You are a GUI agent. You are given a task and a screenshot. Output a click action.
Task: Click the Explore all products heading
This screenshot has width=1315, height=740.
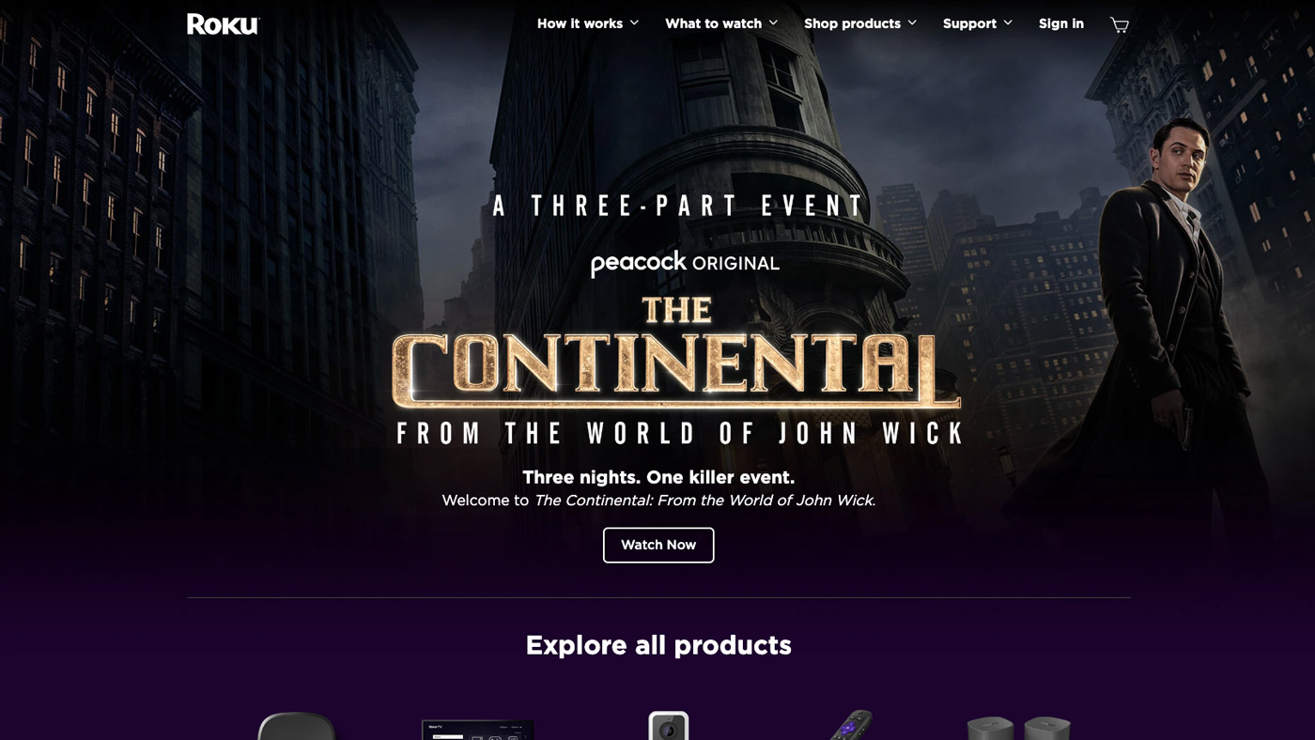click(658, 645)
